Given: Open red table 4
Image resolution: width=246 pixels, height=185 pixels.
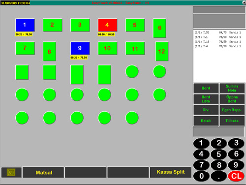Looking at the screenshot, I should tap(108, 25).
